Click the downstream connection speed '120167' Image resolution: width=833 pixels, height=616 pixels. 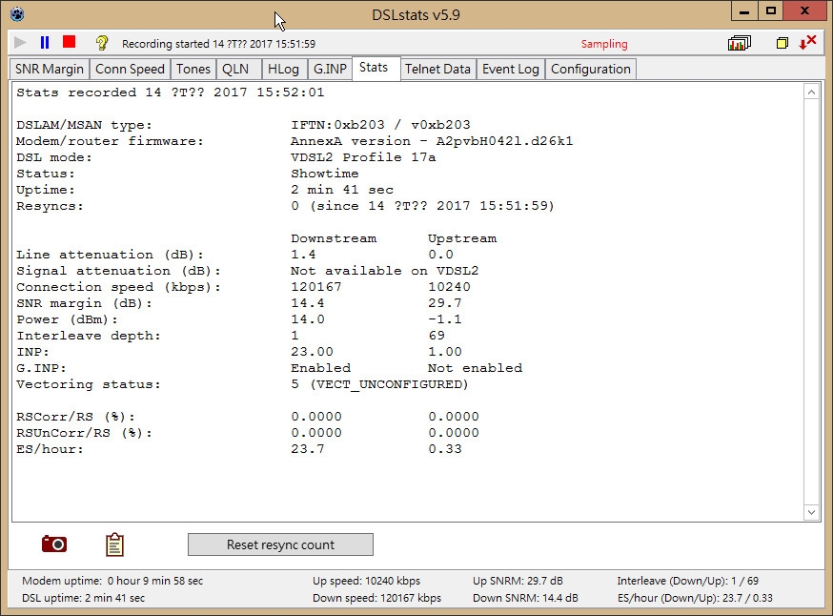pos(316,287)
